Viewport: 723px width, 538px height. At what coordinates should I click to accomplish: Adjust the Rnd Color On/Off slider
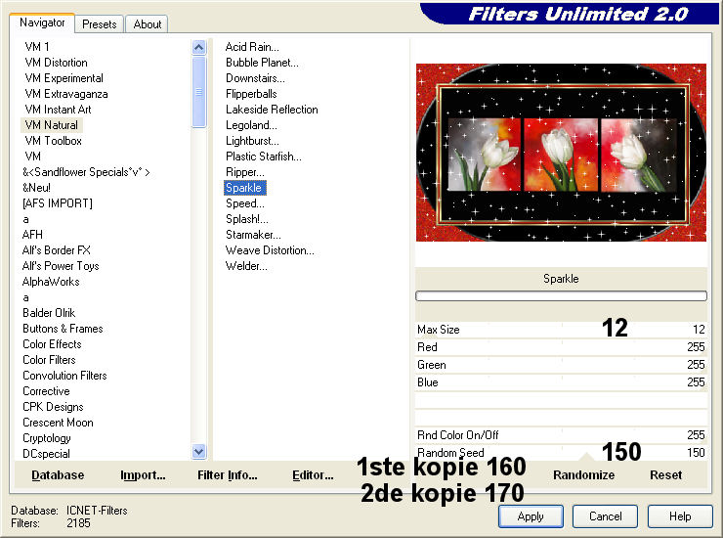click(561, 434)
